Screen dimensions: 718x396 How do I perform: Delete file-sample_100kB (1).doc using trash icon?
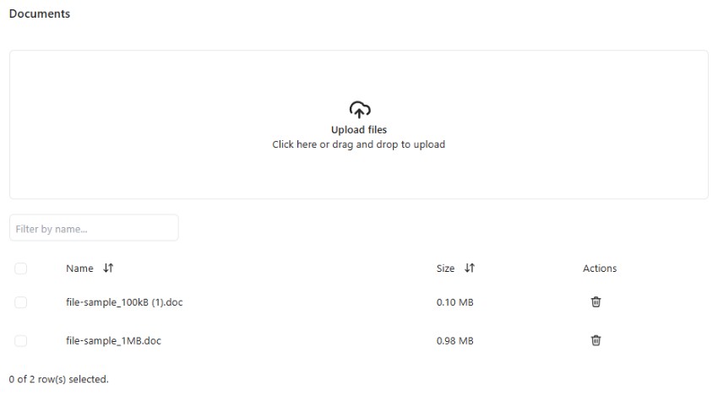[596, 302]
